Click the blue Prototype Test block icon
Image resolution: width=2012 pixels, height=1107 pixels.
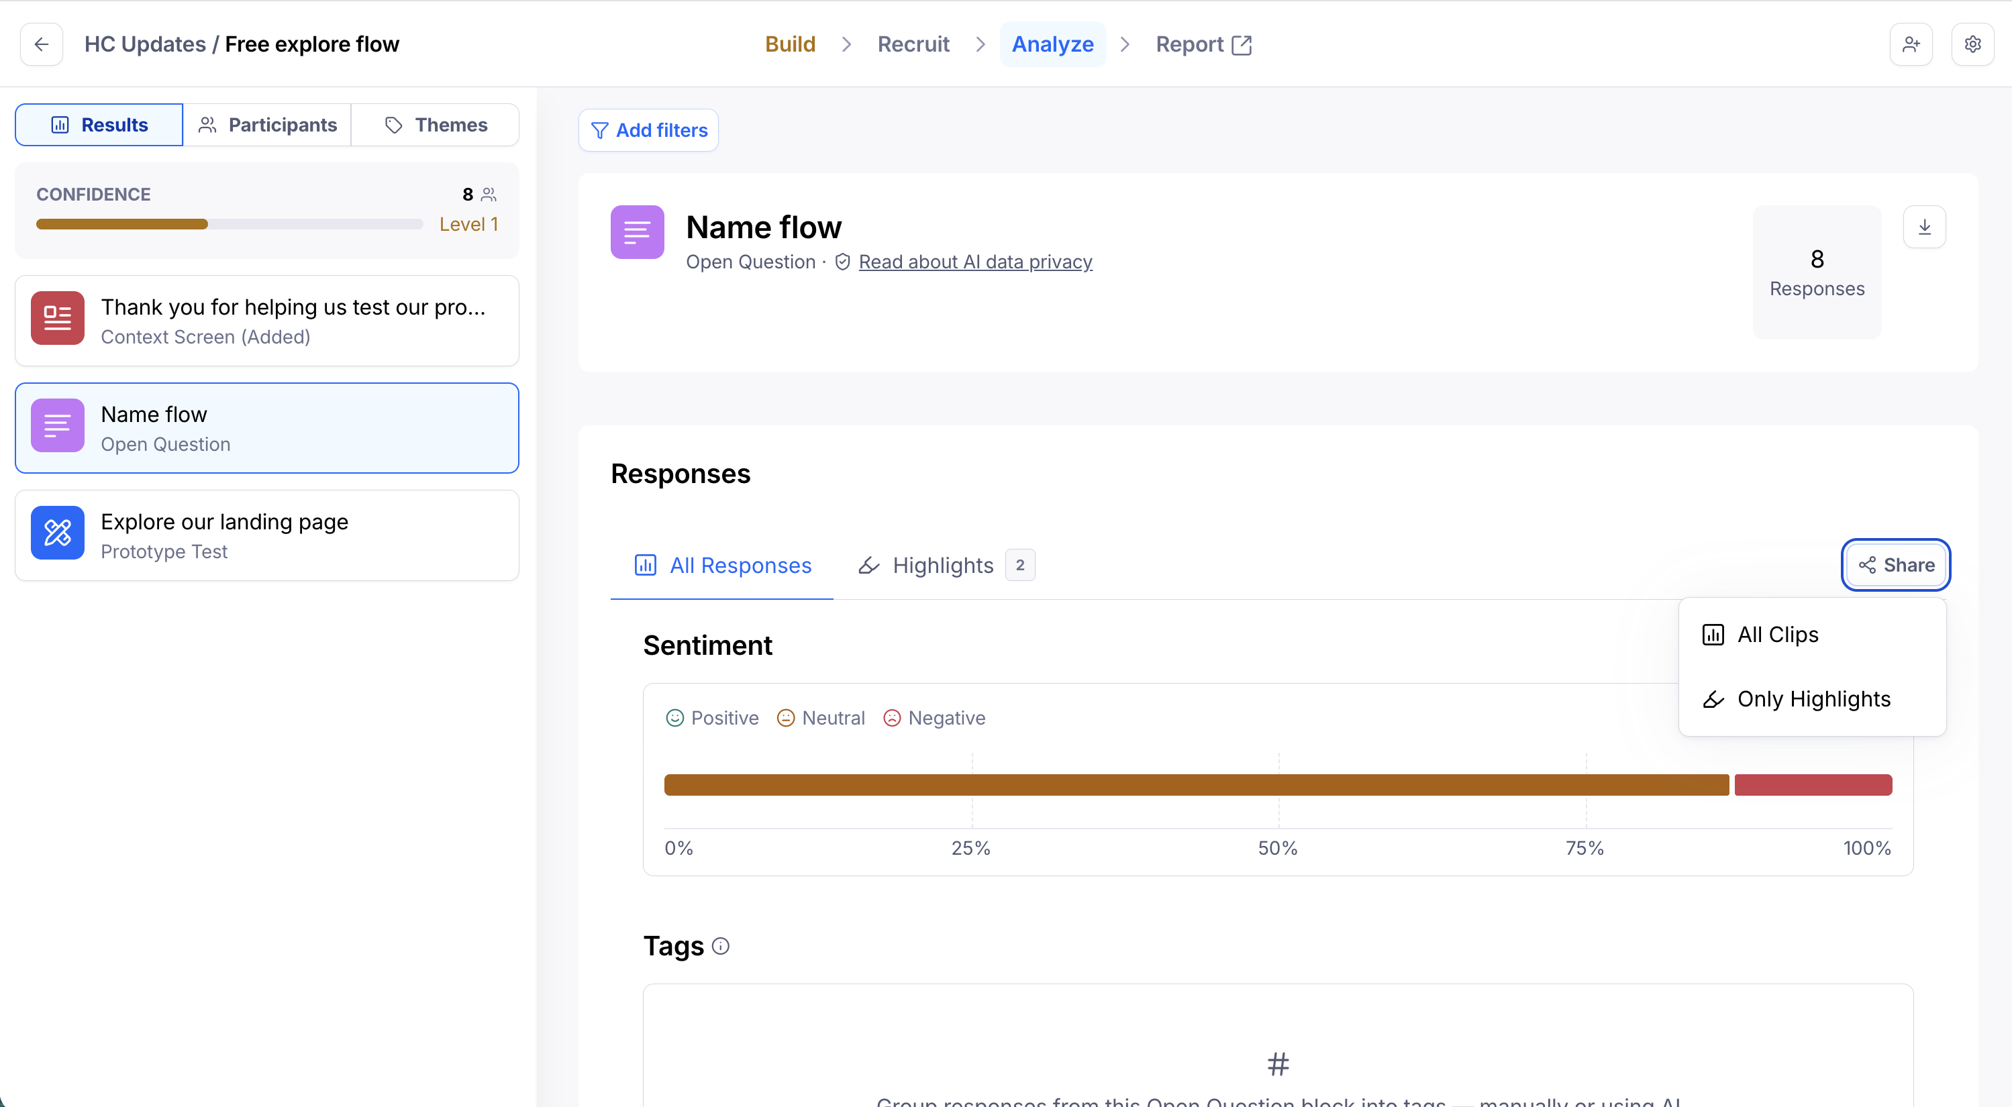pos(58,533)
